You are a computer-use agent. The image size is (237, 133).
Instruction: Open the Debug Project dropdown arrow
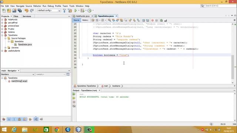pos(86,11)
